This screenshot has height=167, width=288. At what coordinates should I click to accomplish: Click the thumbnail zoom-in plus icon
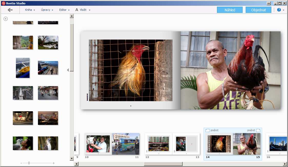[x=54, y=163]
